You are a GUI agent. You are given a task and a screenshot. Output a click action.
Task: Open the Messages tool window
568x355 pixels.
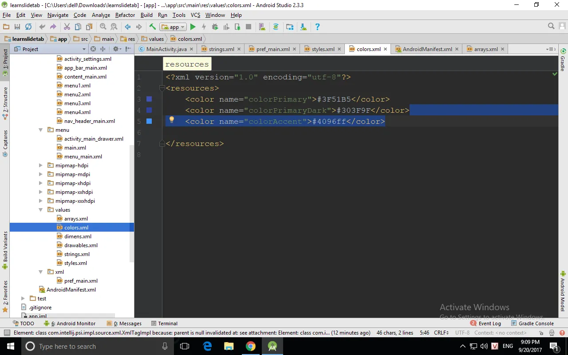coord(124,323)
